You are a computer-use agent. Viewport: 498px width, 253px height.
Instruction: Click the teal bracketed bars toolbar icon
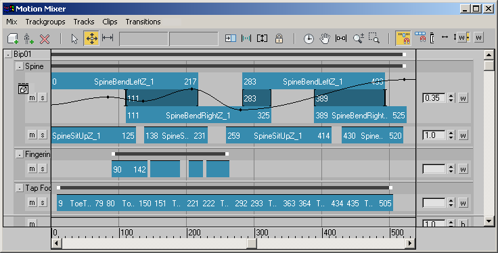point(246,39)
